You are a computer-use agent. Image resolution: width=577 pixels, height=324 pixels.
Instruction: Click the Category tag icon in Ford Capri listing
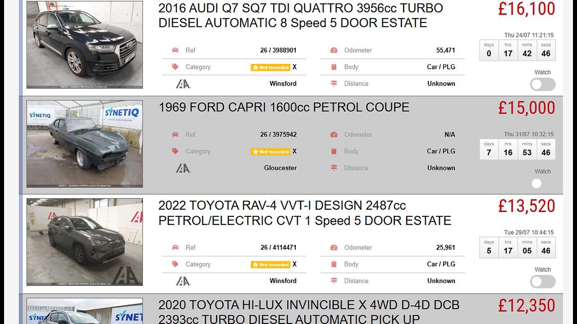175,151
